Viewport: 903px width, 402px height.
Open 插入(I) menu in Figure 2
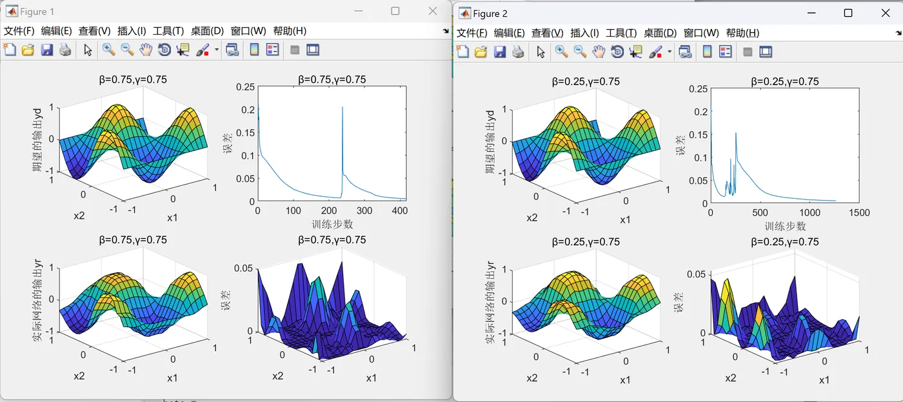tap(584, 33)
